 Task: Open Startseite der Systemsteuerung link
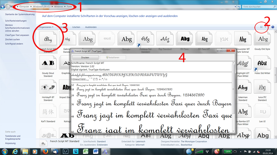[x=20, y=14]
